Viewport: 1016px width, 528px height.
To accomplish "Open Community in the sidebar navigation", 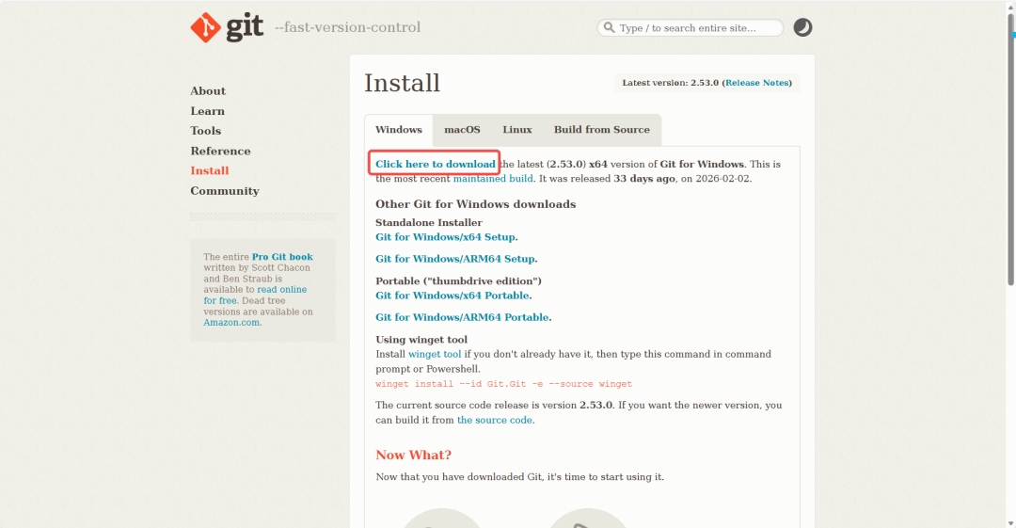I will click(x=225, y=191).
